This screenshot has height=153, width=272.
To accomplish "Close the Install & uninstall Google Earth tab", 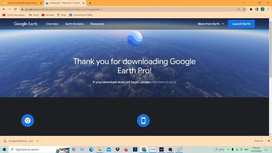I will (41, 3).
